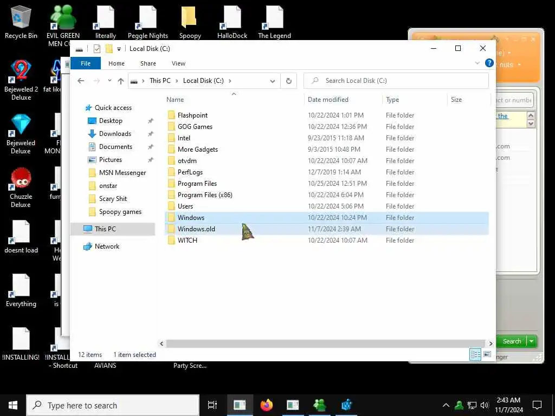
Task: Expand the chevron after This PC in path
Action: coord(176,81)
